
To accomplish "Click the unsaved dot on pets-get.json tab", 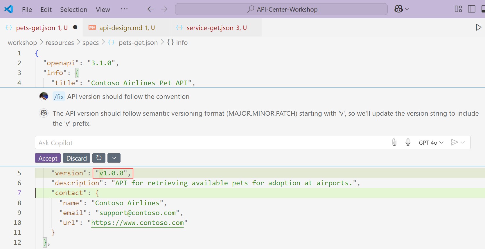I will (75, 27).
